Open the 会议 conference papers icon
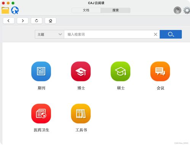Image resolution: width=190 pixels, height=145 pixels. point(160,71)
